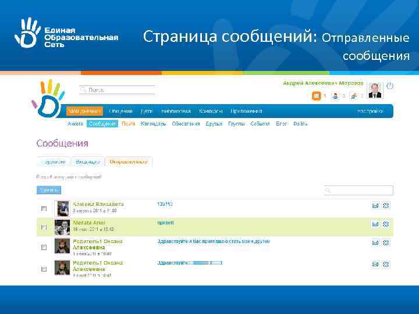Open the message 132113
Viewport: 419px width, 314px height.
coord(165,204)
